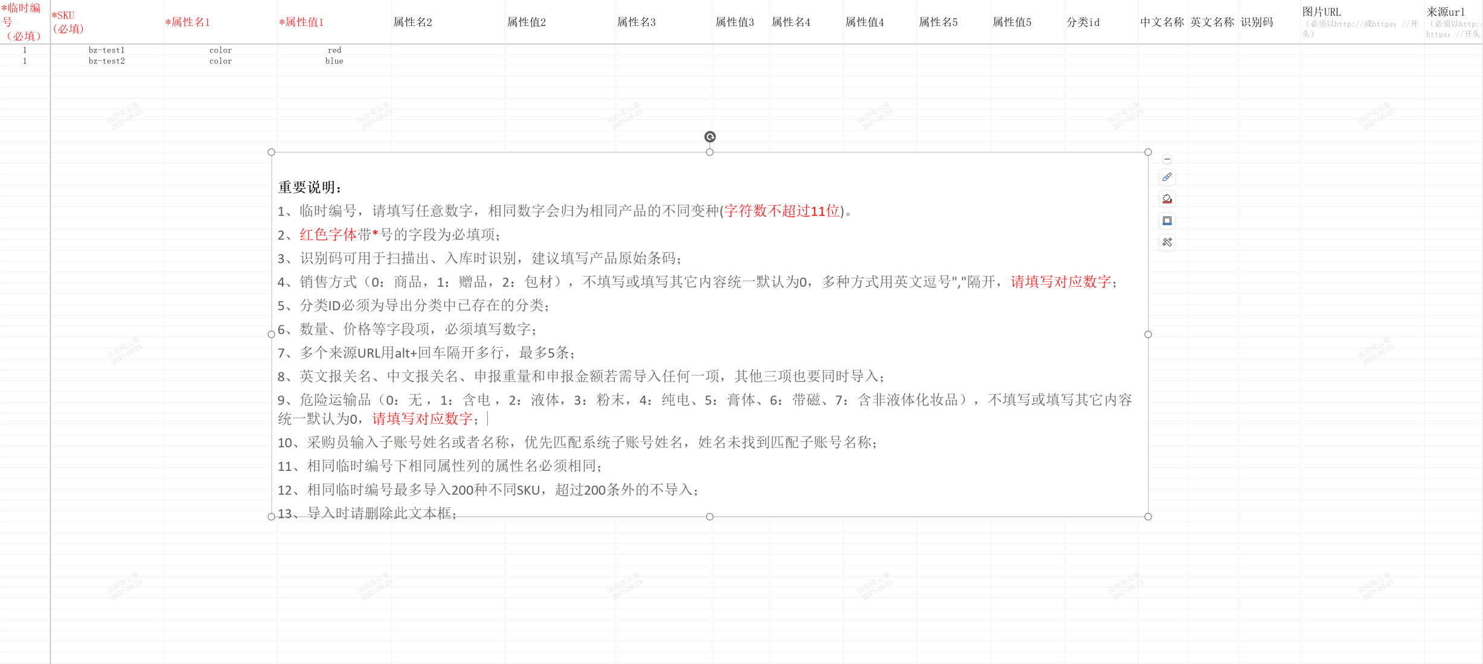Screen dimensions: 1483x664
Task: Click the 图片URL header cell
Action: coord(1361,22)
